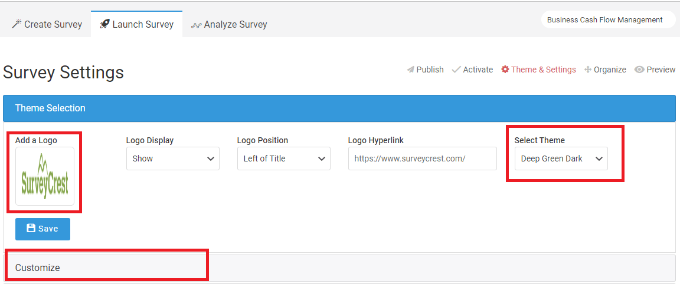This screenshot has width=680, height=284.
Task: Click the paper plane Publish icon
Action: pyautogui.click(x=411, y=70)
